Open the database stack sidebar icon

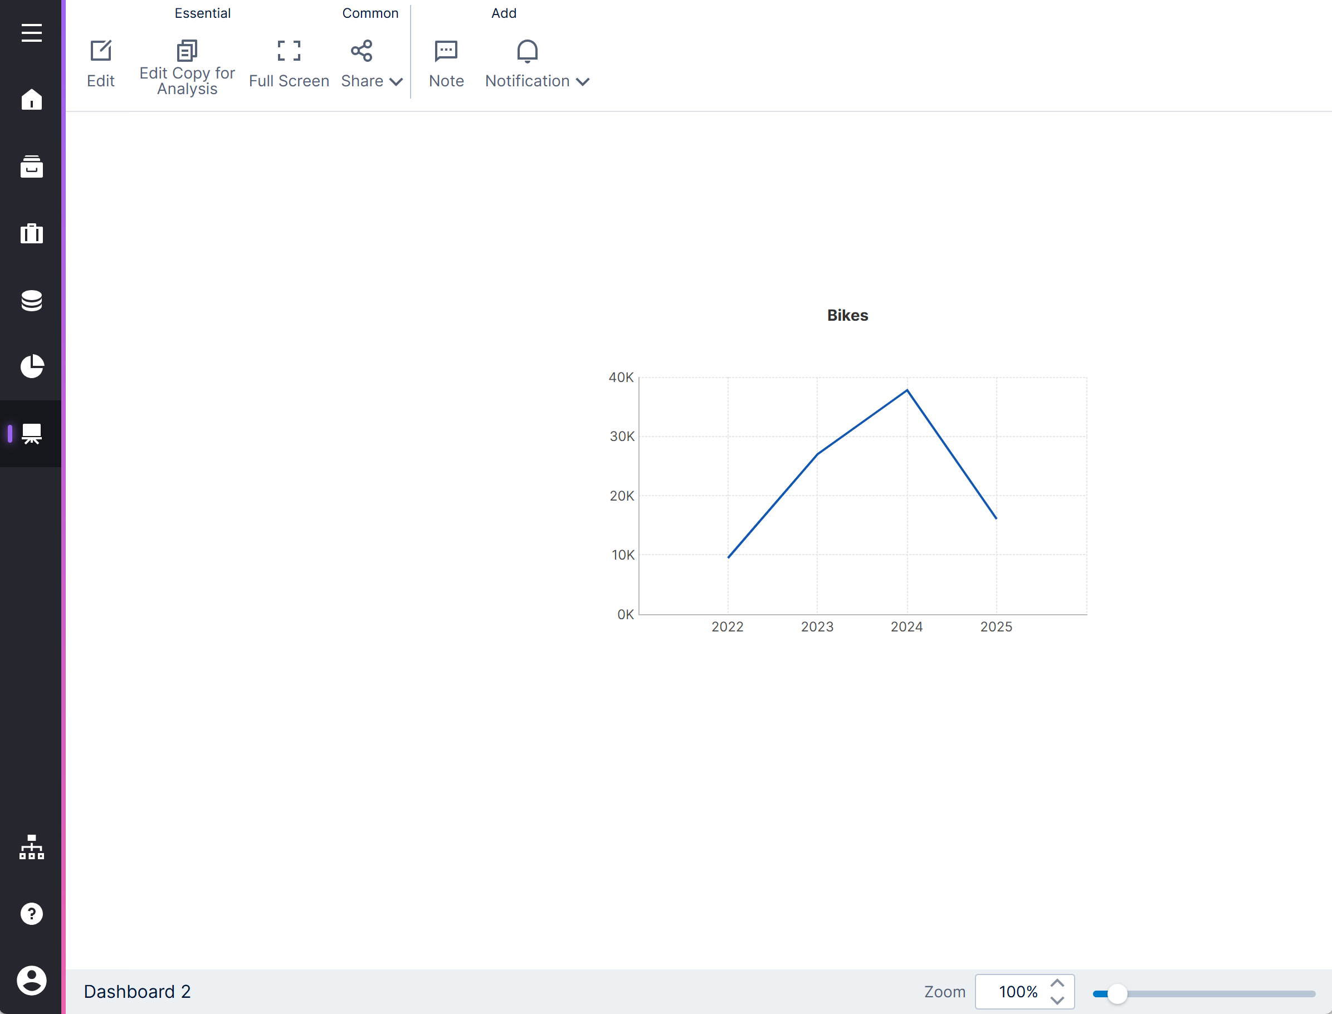coord(31,300)
